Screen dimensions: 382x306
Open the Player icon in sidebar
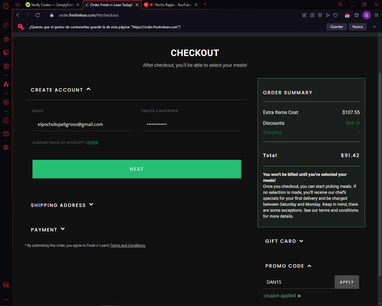pyautogui.click(x=6, y=102)
